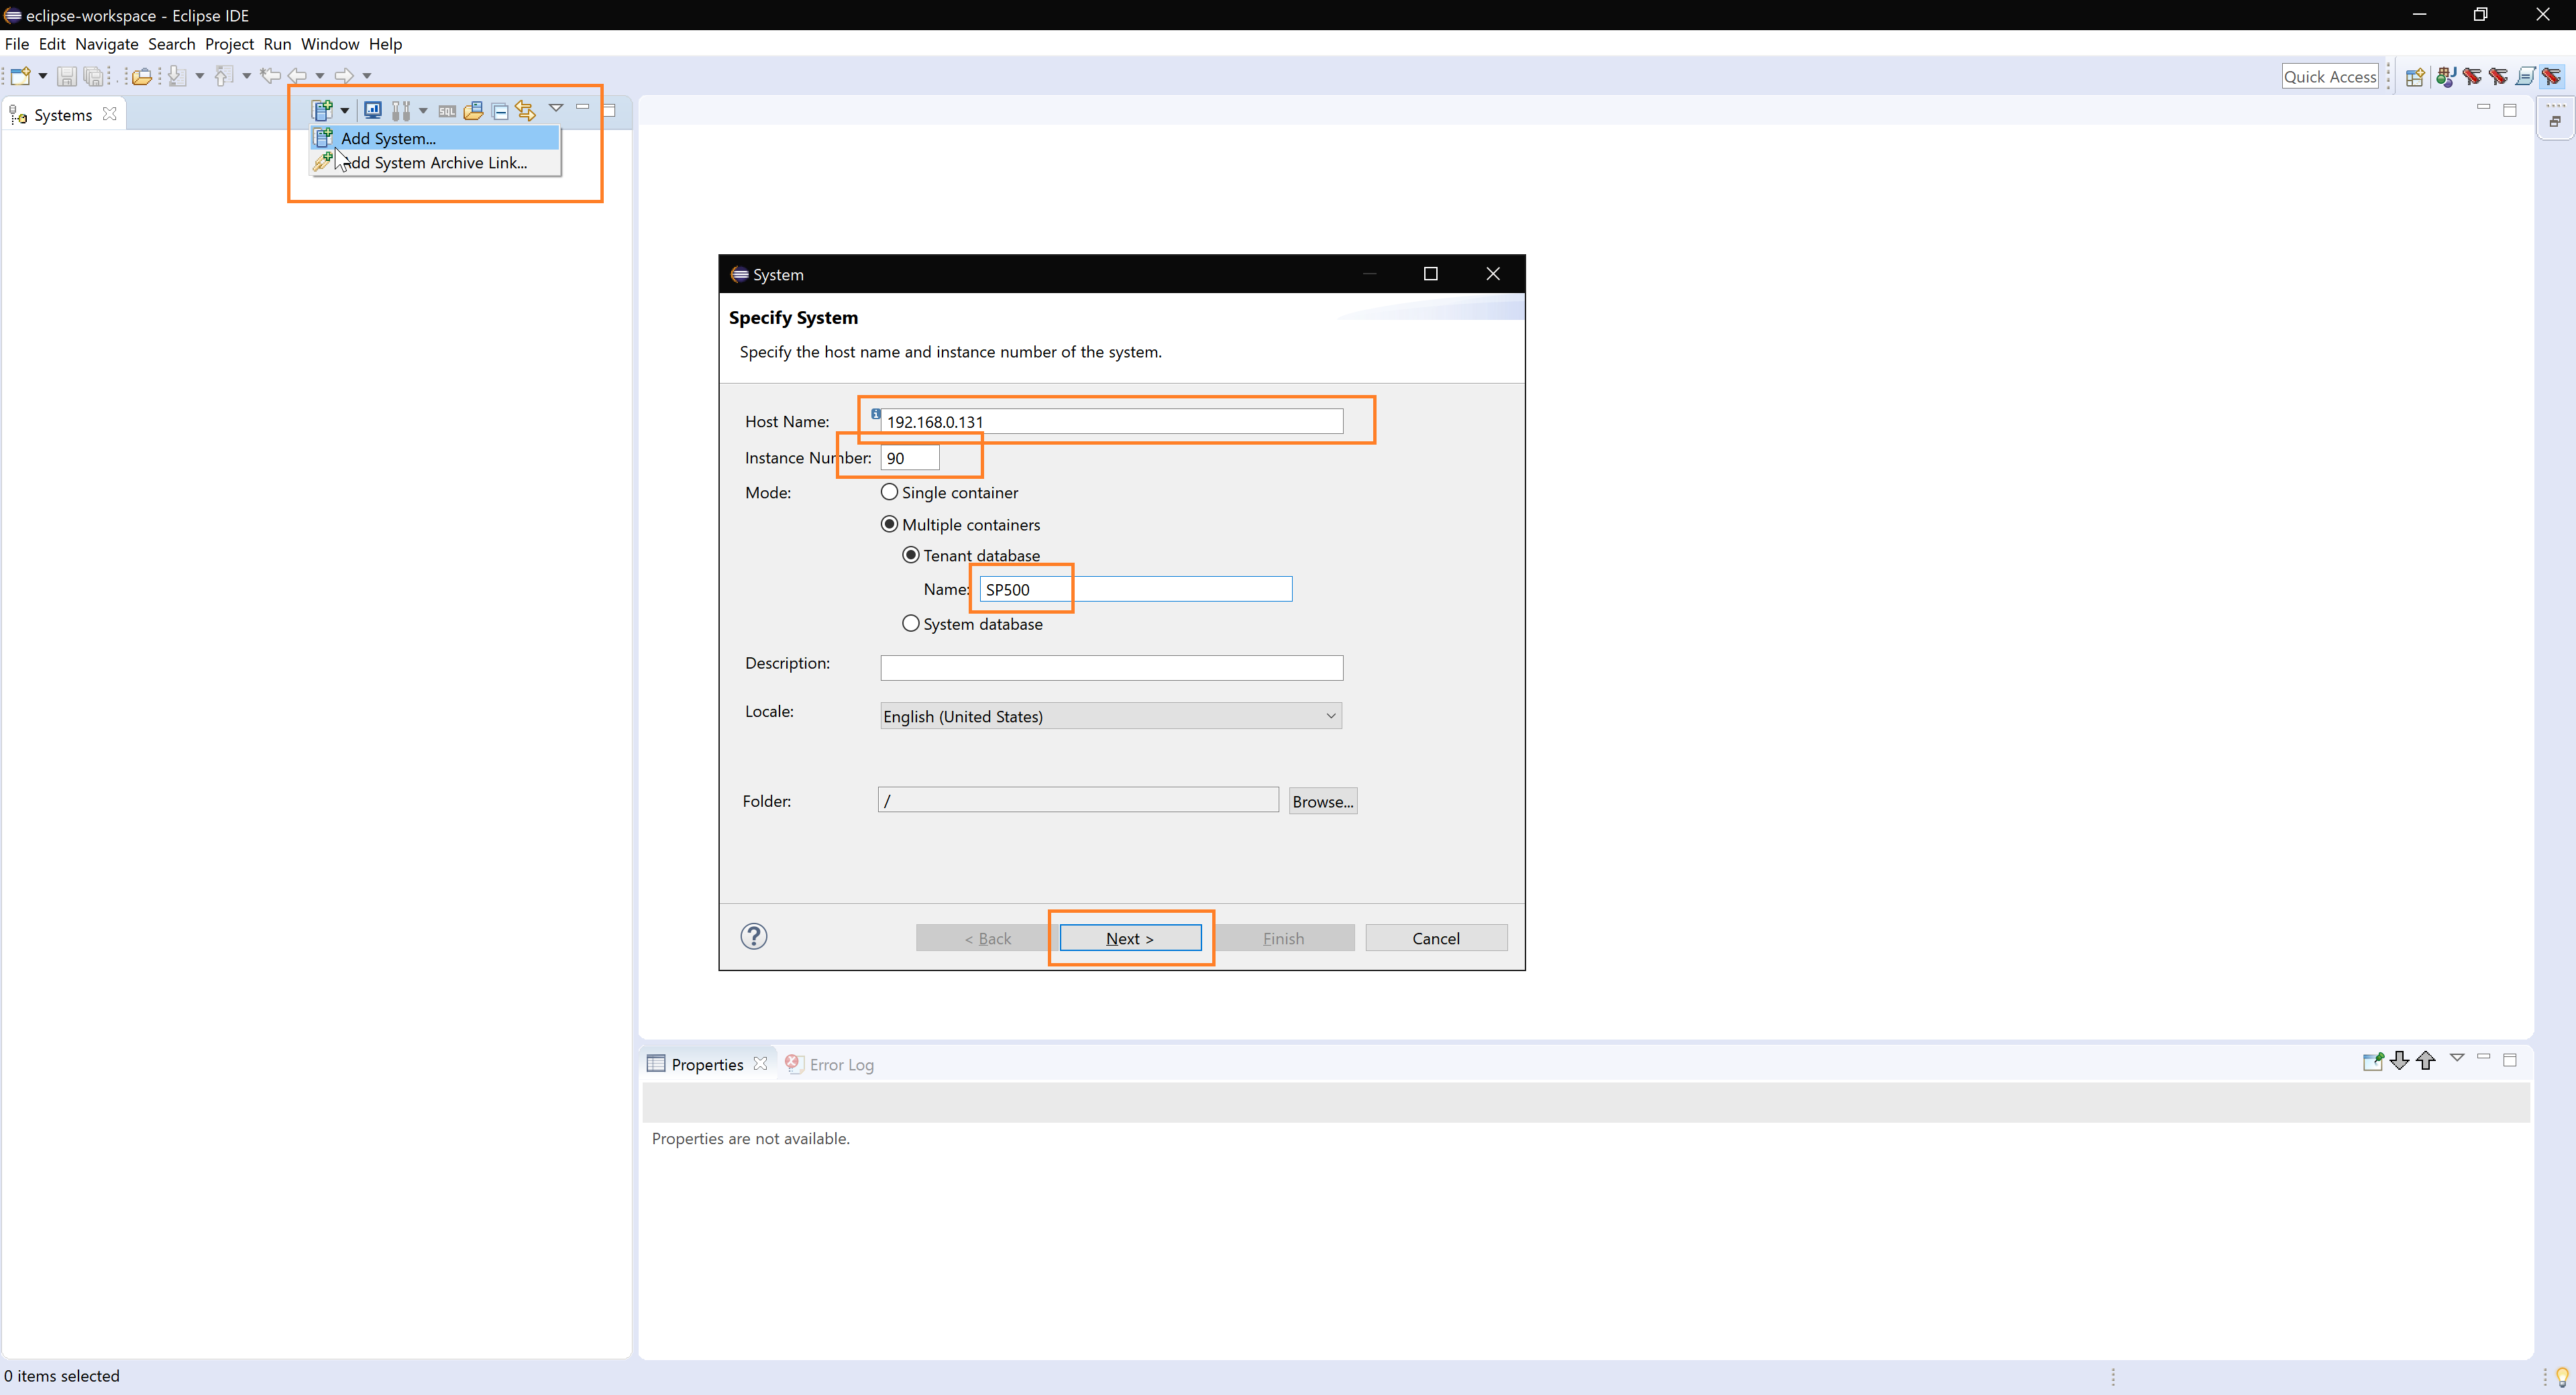
Task: Click the Forward navigation arrow in toolbar
Action: pyautogui.click(x=345, y=75)
